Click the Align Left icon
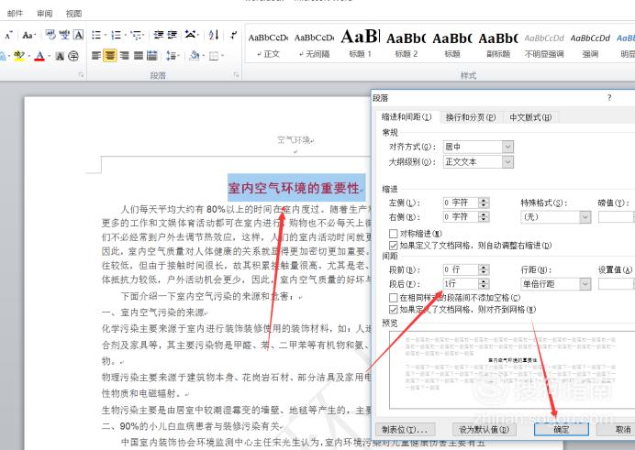 tap(96, 55)
